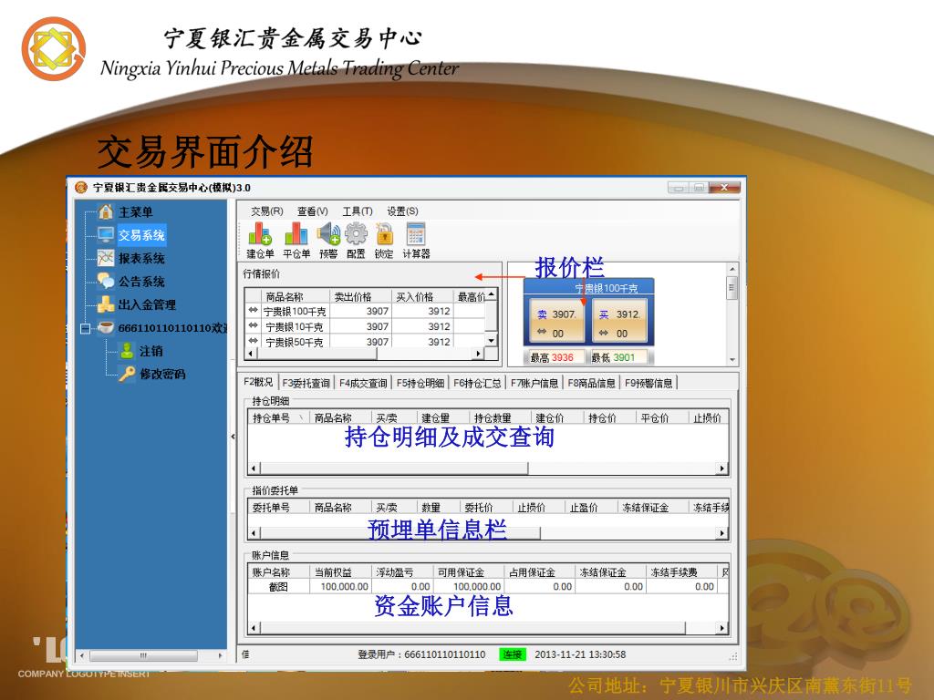This screenshot has width=934, height=700.
Task: Open 报表系统 in the sidebar
Action: tap(141, 258)
